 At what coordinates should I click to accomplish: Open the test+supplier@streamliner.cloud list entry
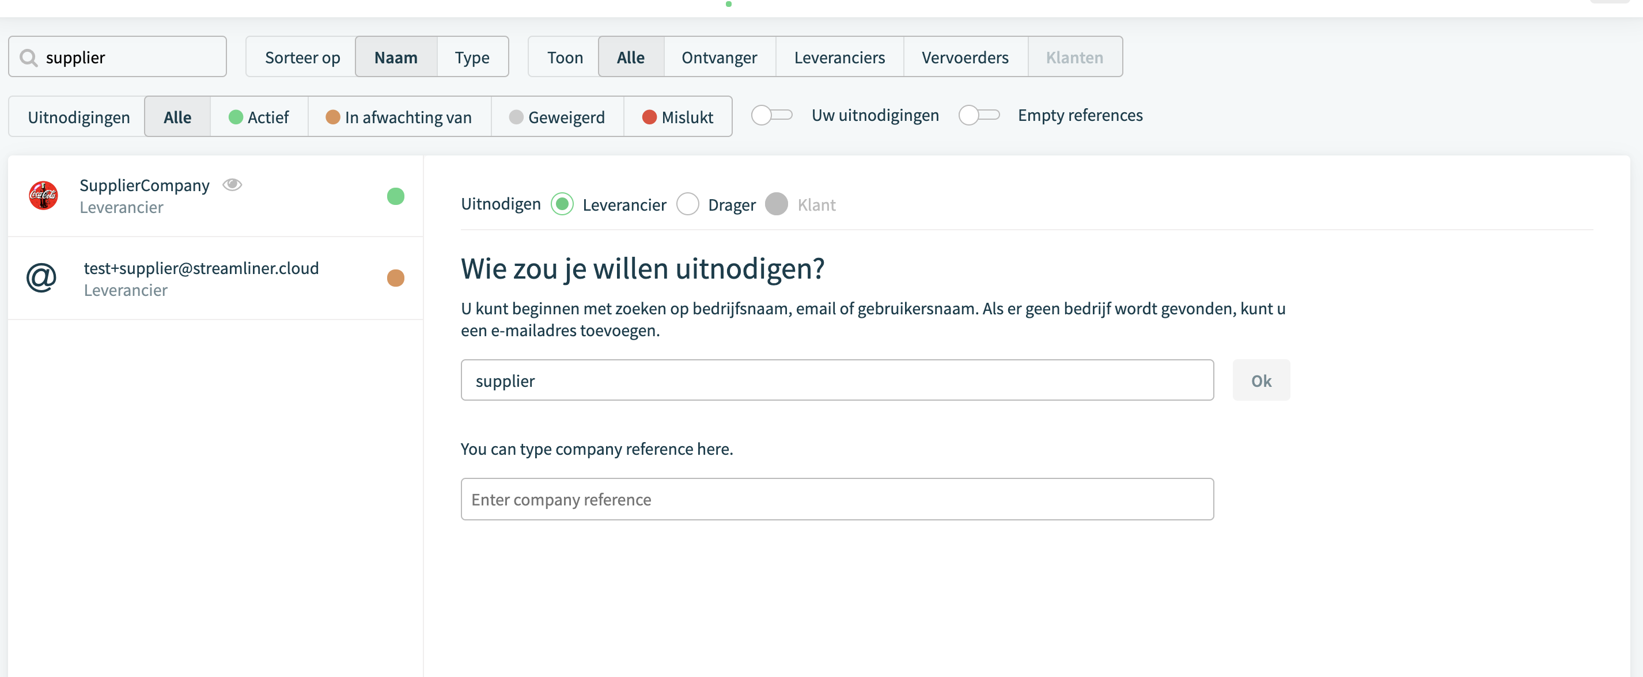(x=215, y=278)
